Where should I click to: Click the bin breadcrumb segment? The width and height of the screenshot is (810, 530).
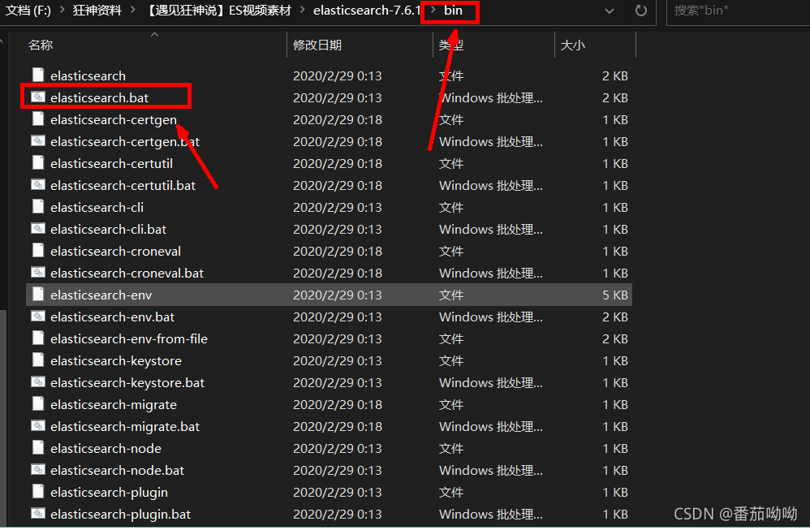[453, 11]
